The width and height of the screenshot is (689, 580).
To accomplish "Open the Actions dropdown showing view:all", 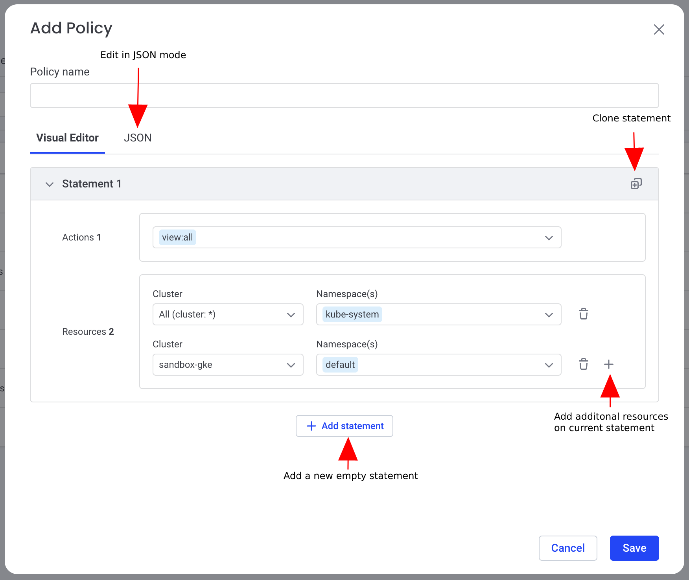I will click(549, 237).
